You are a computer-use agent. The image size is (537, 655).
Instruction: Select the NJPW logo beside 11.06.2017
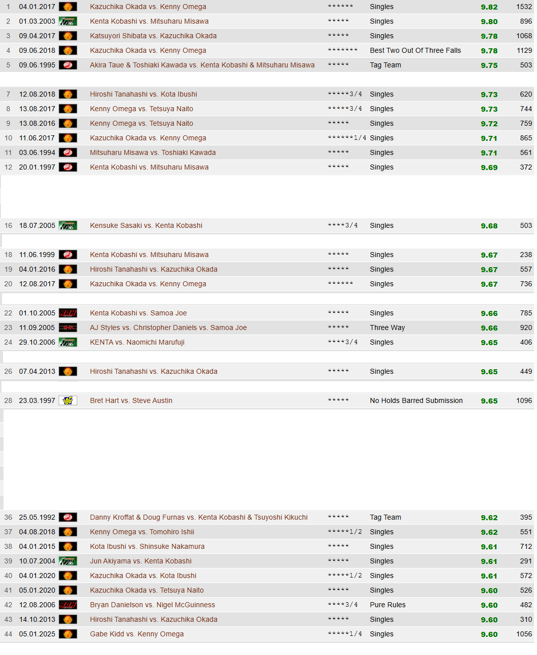(68, 138)
